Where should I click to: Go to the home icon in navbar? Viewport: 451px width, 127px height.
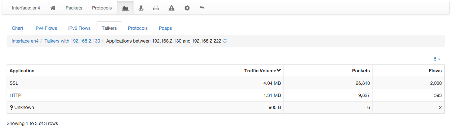[53, 8]
